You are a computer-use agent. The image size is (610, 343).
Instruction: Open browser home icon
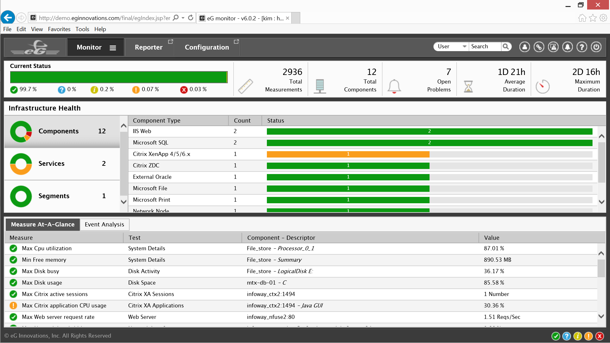(582, 18)
